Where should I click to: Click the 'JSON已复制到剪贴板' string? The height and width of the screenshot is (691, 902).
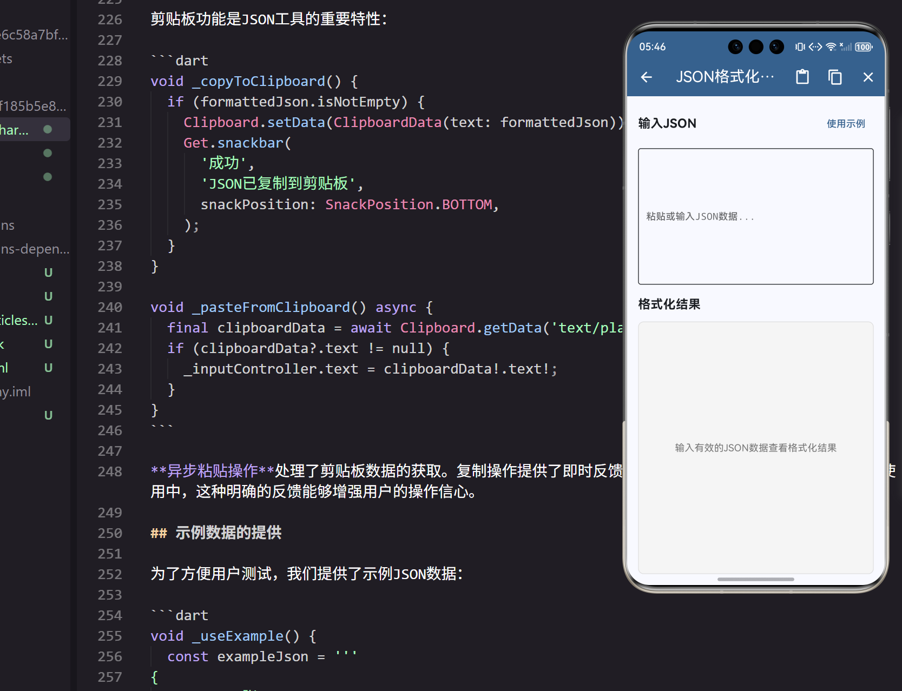pos(279,184)
